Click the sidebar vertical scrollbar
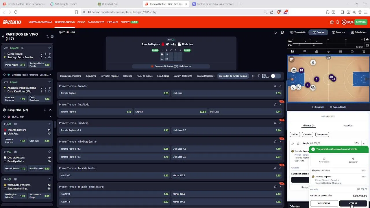The width and height of the screenshot is (370, 208). (55, 124)
